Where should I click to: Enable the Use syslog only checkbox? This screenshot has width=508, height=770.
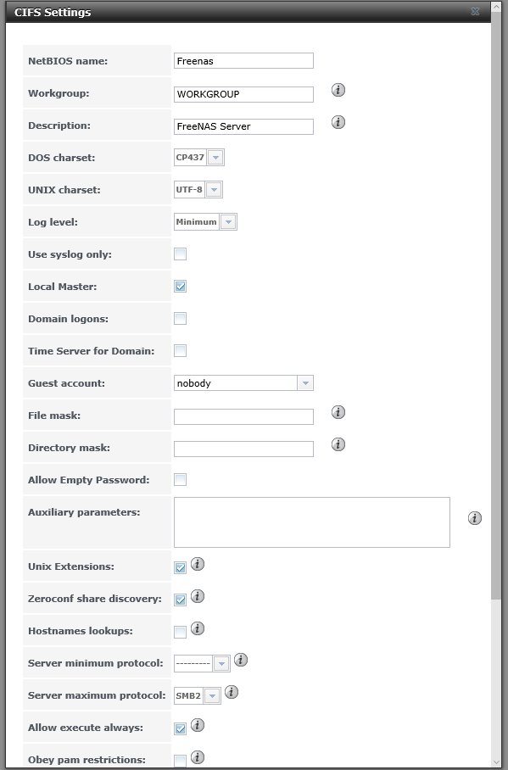pos(181,254)
